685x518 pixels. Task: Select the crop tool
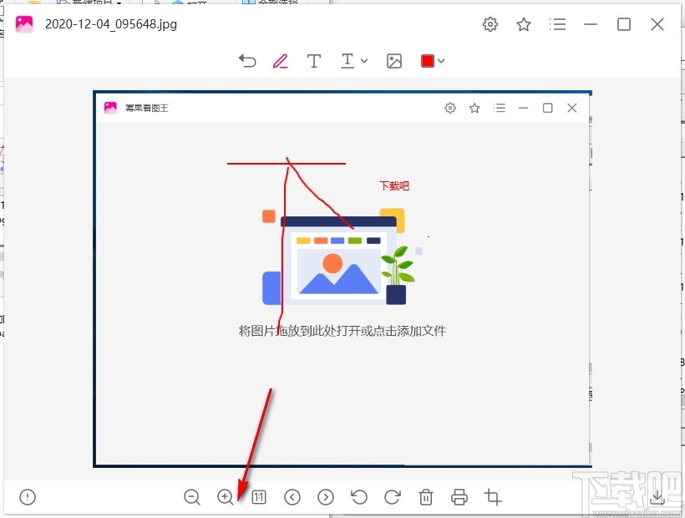pos(493,497)
